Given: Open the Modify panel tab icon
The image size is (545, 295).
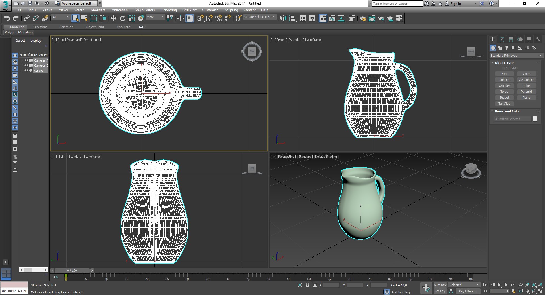Looking at the screenshot, I should pos(502,39).
